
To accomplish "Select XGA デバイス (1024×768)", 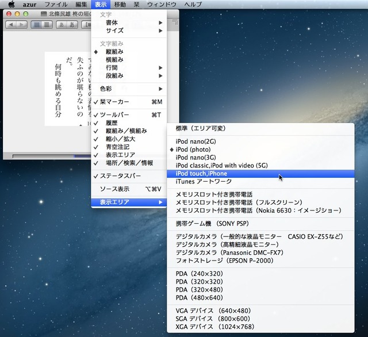I will [260, 327].
